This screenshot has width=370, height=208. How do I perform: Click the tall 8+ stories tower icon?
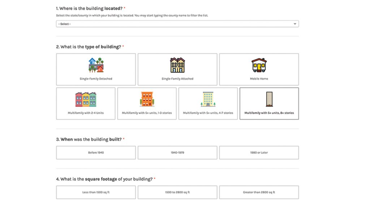tap(269, 99)
